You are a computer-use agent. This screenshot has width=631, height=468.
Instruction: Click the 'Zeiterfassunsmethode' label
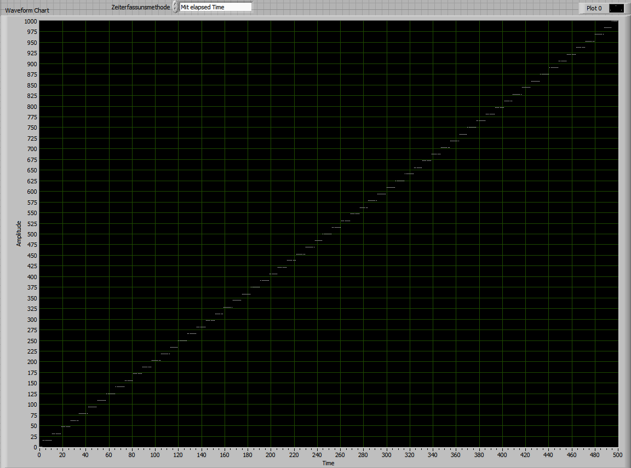coord(141,7)
